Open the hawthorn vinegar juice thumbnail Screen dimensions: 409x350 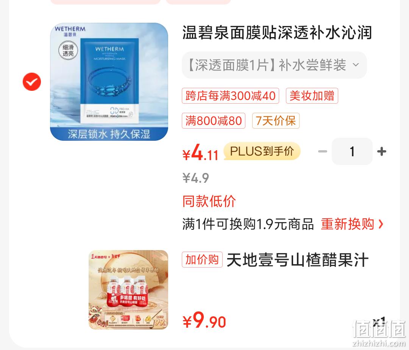tap(128, 290)
